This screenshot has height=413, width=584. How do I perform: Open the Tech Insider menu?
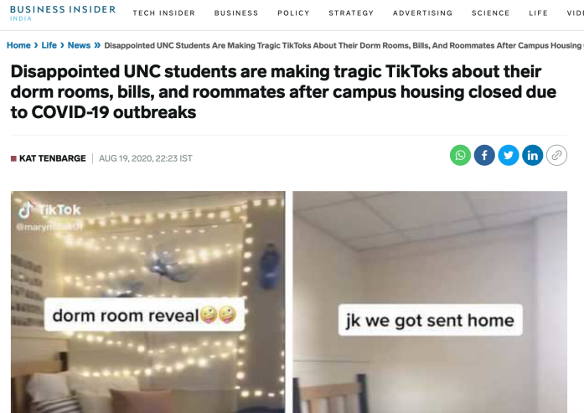point(164,13)
